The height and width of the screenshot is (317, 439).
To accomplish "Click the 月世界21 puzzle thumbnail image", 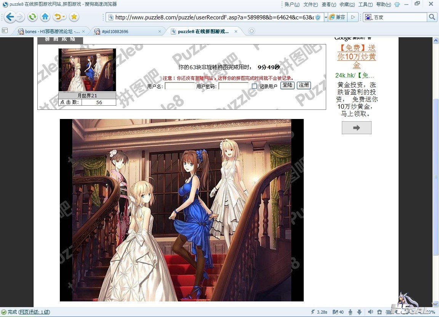I will click(87, 70).
